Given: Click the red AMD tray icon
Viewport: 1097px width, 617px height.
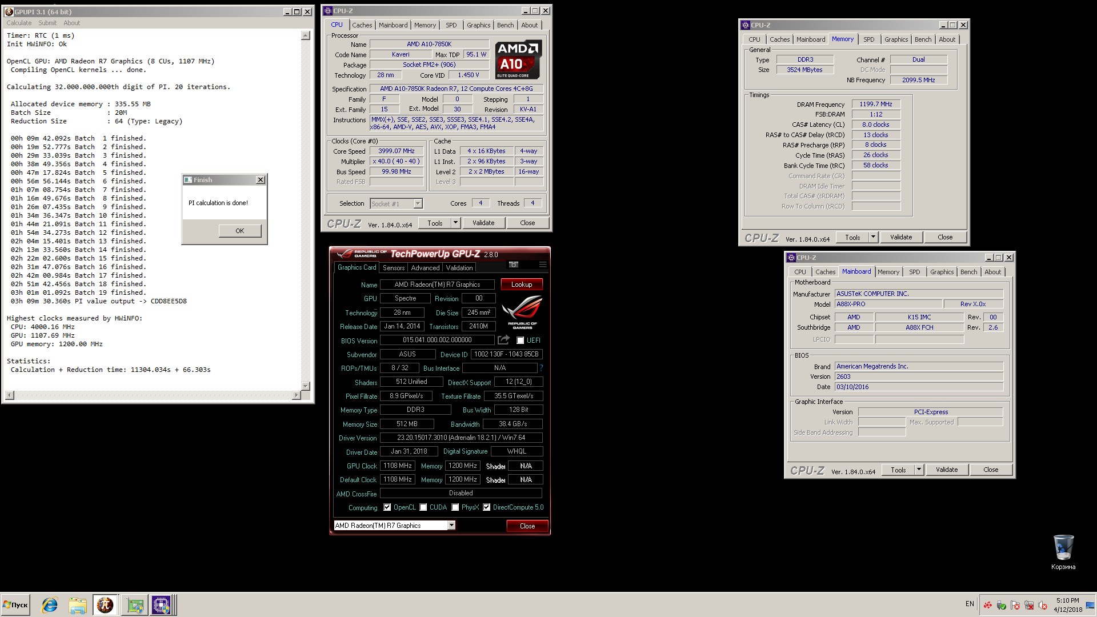Looking at the screenshot, I should [987, 605].
